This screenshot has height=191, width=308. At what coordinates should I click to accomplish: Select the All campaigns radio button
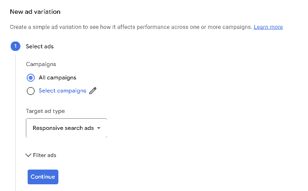[x=31, y=78]
